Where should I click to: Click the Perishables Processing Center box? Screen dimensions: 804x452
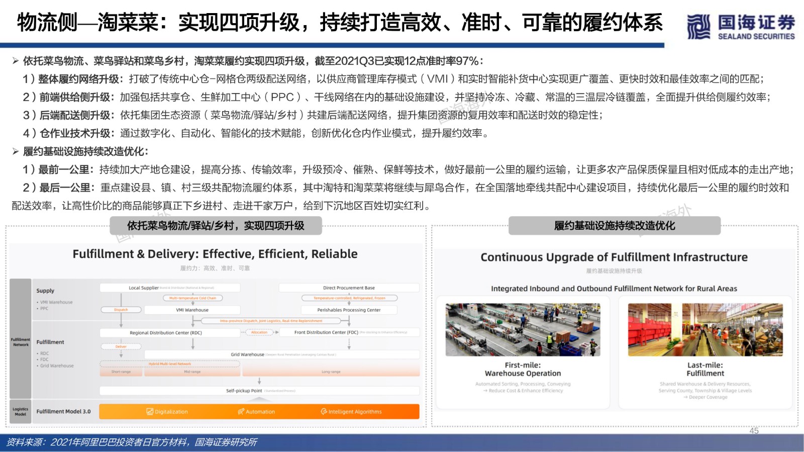point(349,310)
